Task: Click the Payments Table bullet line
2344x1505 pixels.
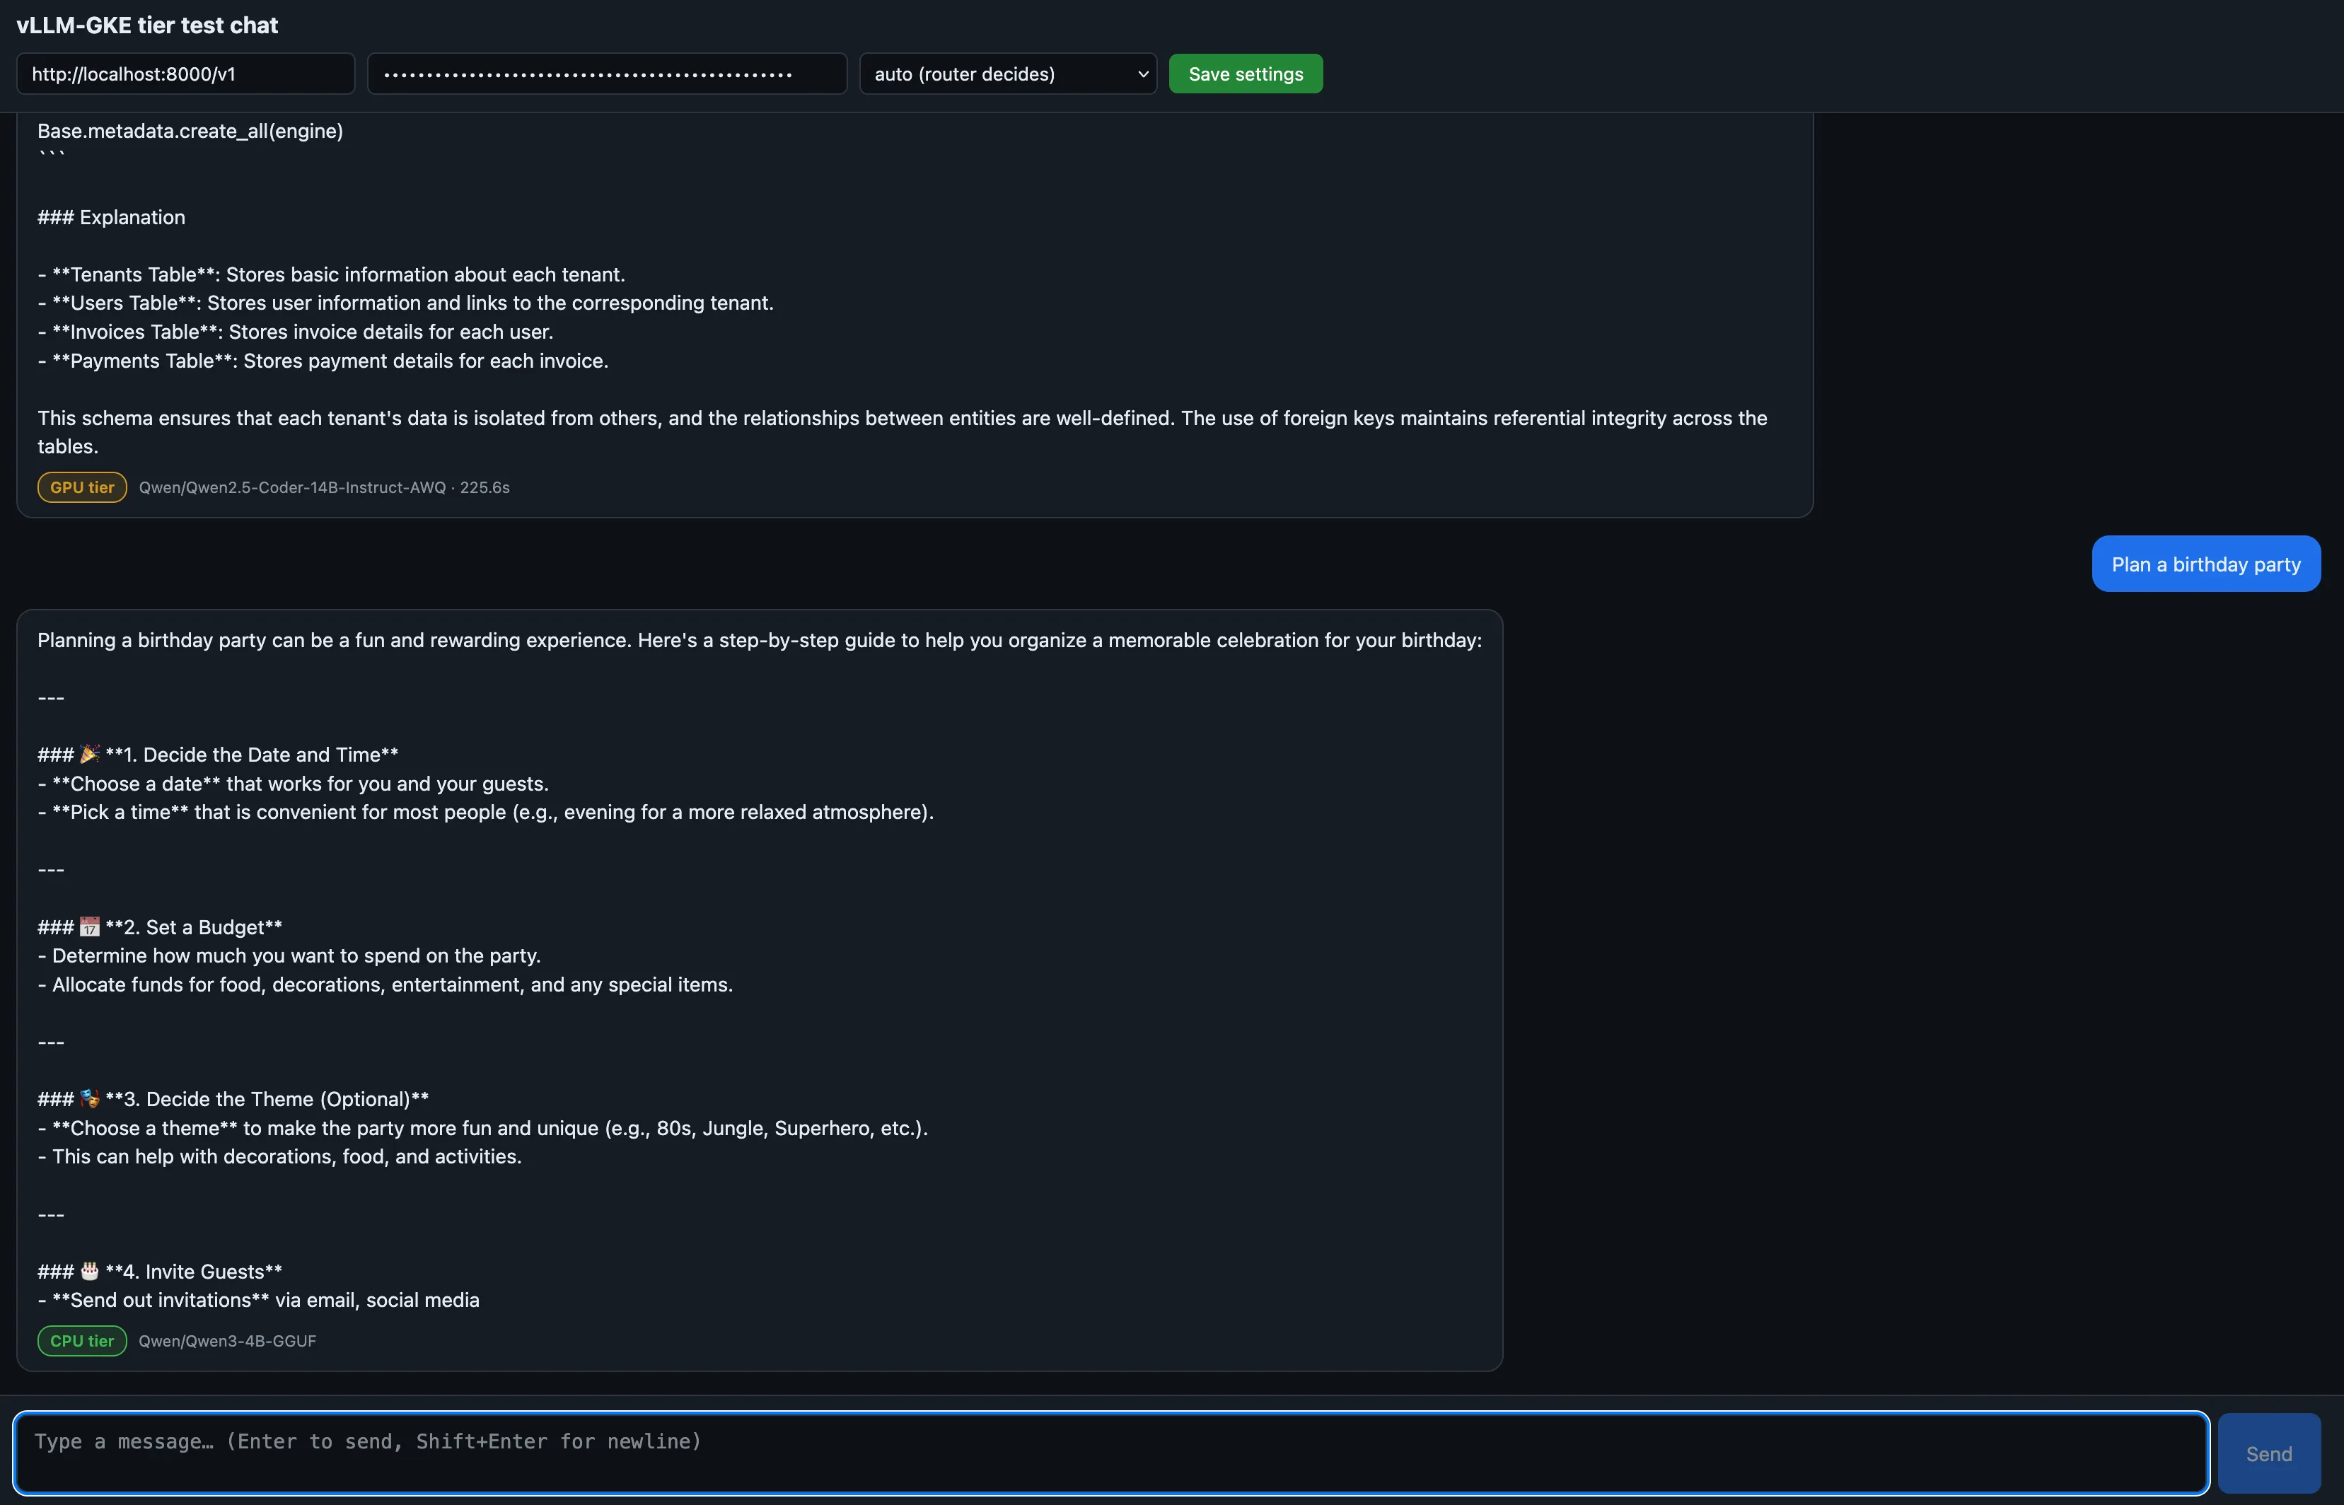Action: point(323,361)
